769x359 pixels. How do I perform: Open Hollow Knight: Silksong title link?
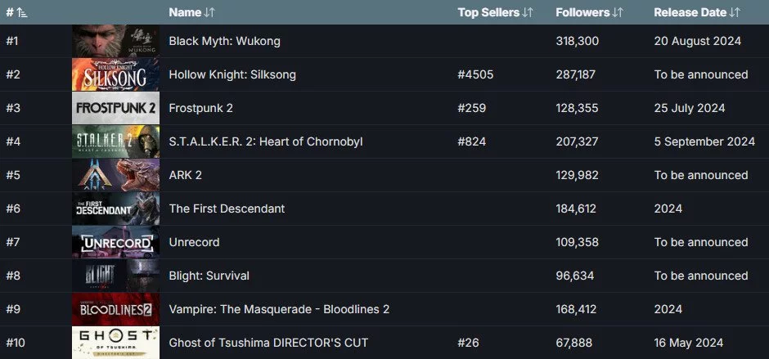click(232, 74)
